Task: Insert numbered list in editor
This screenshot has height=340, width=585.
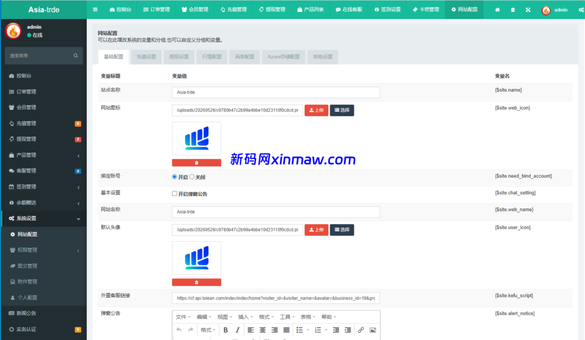Action: pos(318,330)
